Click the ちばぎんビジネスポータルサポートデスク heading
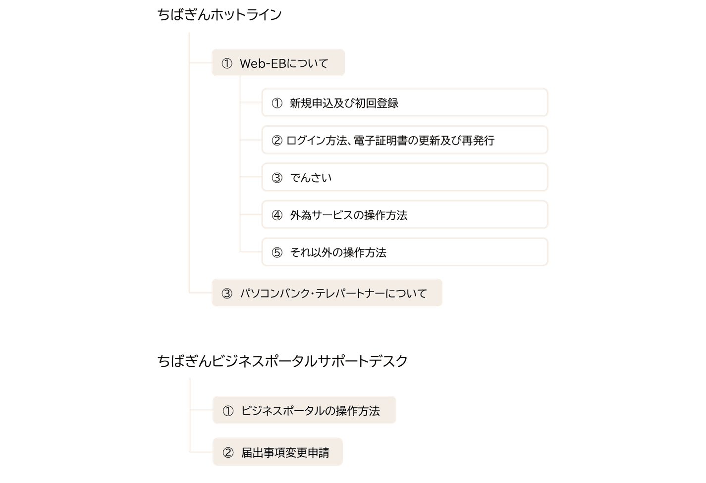 coord(282,361)
